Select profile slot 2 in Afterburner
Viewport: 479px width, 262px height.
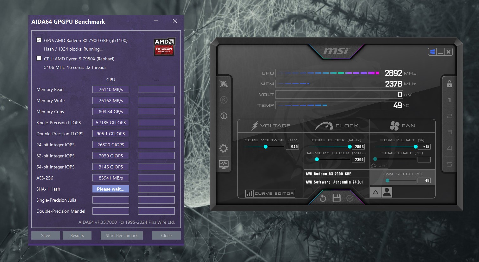[x=449, y=116]
